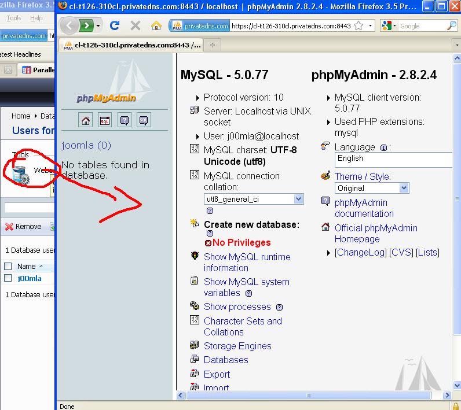Go to phpMyAdmin Home icon
Image resolution: width=461 pixels, height=410 pixels.
[x=86, y=120]
